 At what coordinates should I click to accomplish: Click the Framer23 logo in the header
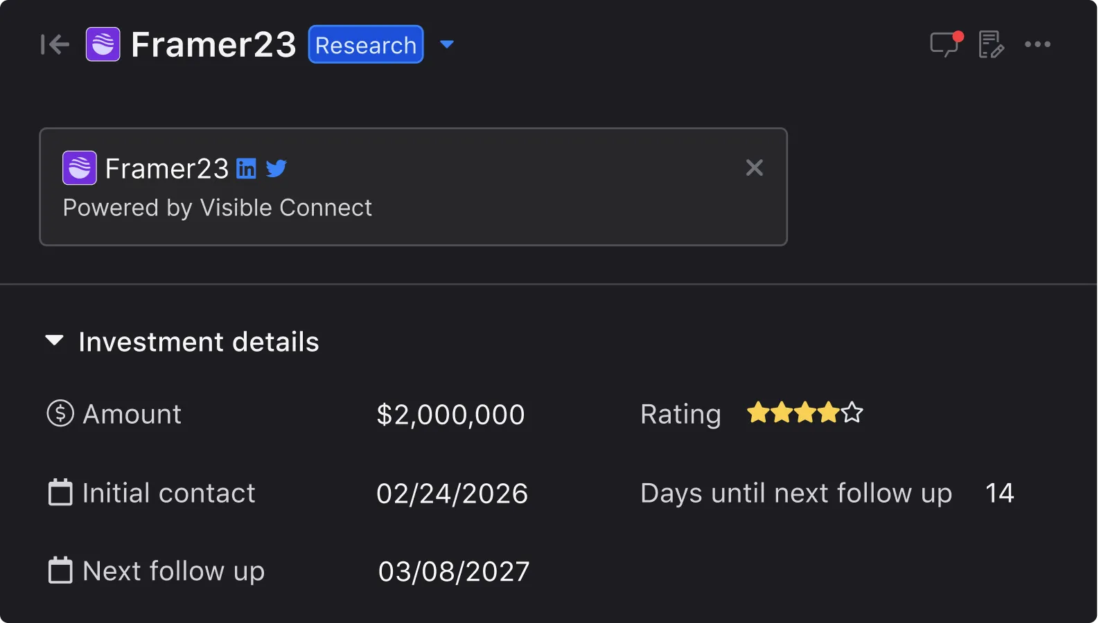[x=103, y=44]
